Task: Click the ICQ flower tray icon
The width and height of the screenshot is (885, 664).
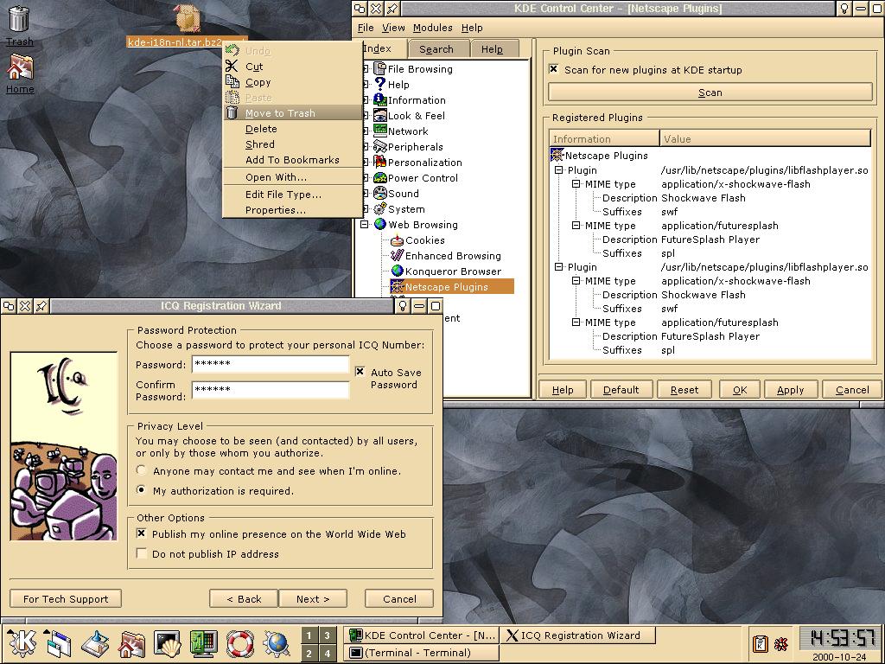Action: pyautogui.click(x=781, y=643)
